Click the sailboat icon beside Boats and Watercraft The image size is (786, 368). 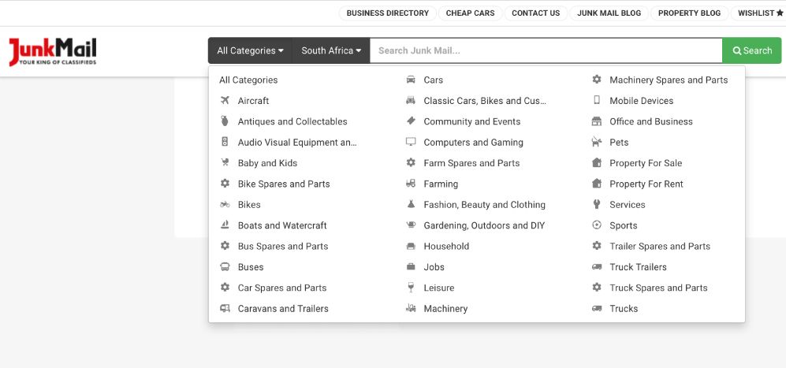(x=225, y=225)
